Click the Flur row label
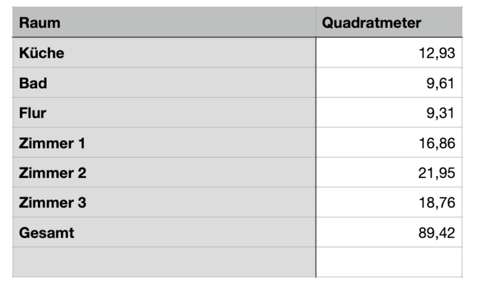Image resolution: width=478 pixels, height=285 pixels. pos(32,113)
